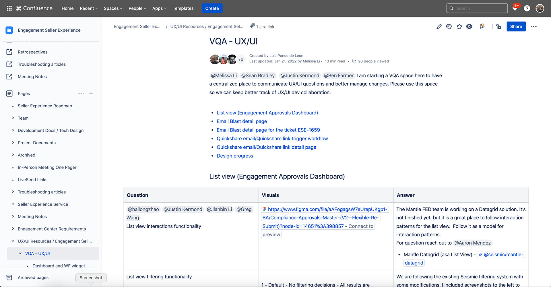This screenshot has width=551, height=287.
Task: Expand Engagement Center Requirements chevron
Action: pos(13,229)
